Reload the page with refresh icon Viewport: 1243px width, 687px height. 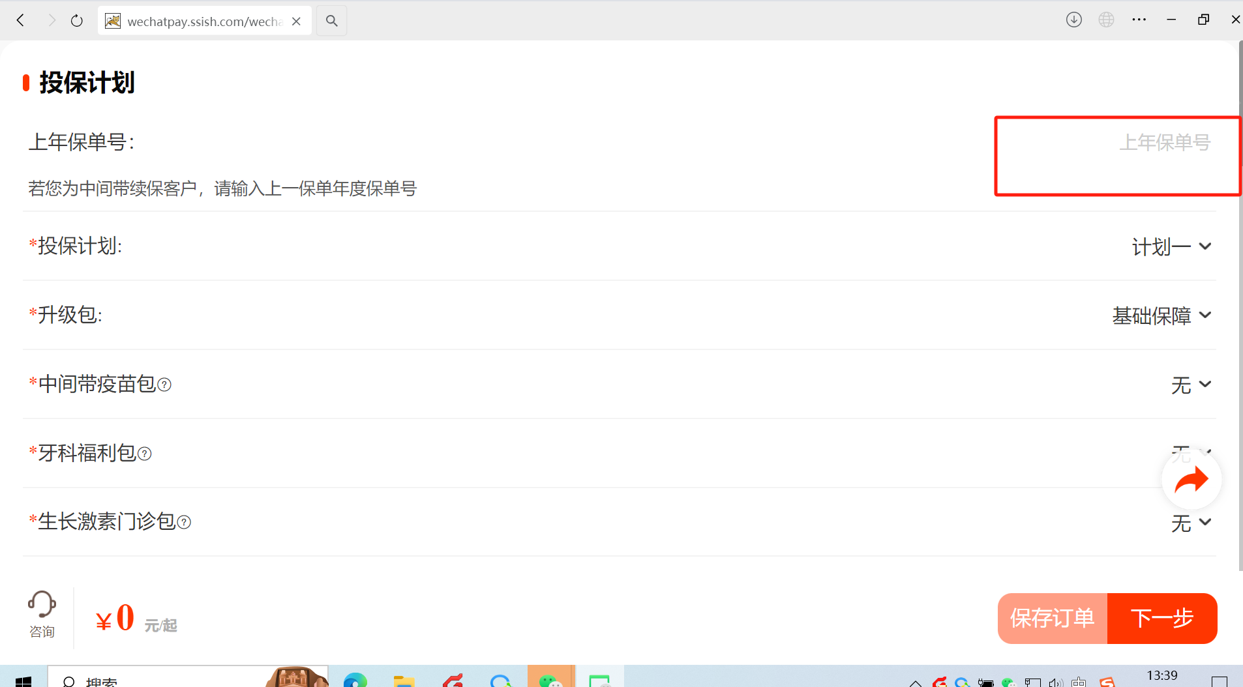pos(77,21)
